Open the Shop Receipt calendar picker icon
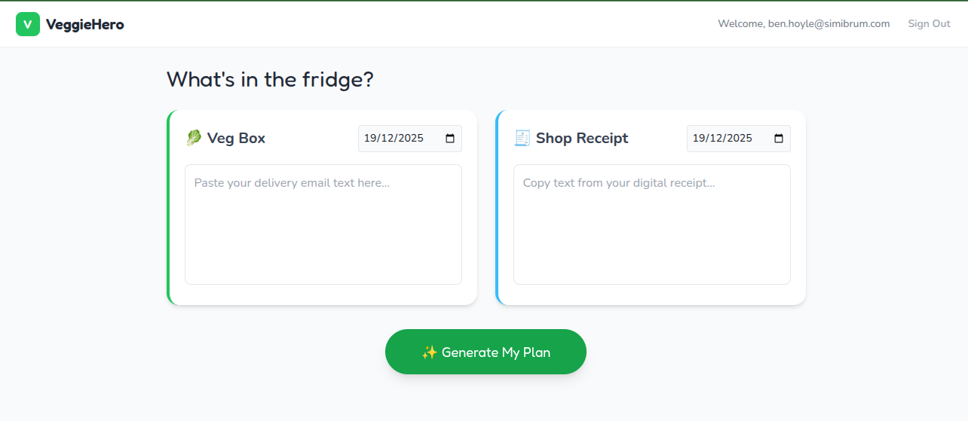The height and width of the screenshot is (421, 968). [779, 139]
